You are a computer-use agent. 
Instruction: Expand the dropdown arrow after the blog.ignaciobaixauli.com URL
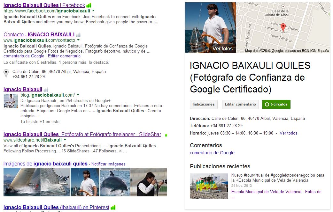coord(78,95)
